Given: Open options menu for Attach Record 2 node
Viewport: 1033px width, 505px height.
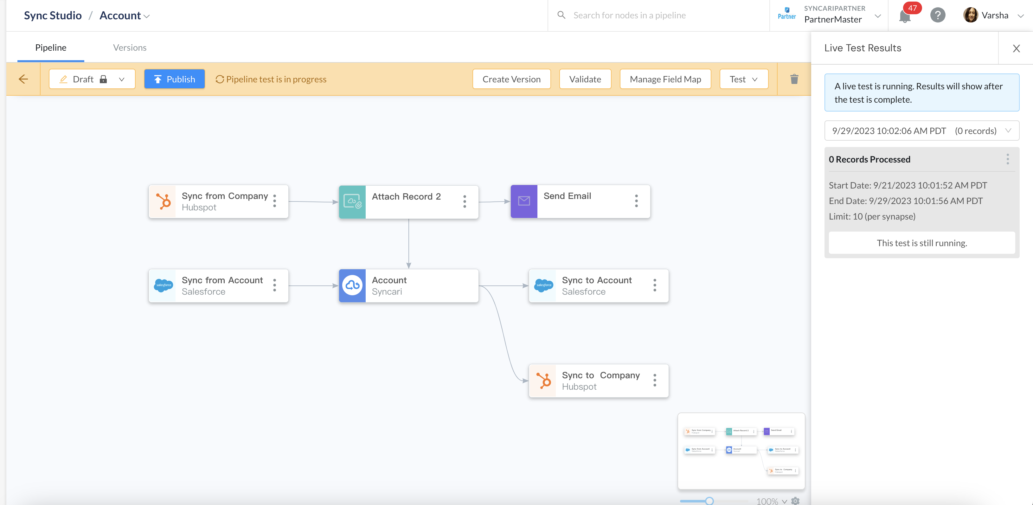Looking at the screenshot, I should click(465, 201).
